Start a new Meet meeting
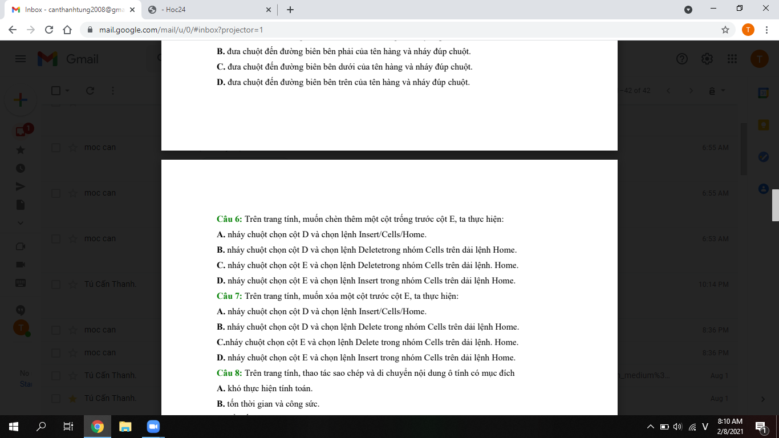This screenshot has width=779, height=438. pos(21,246)
